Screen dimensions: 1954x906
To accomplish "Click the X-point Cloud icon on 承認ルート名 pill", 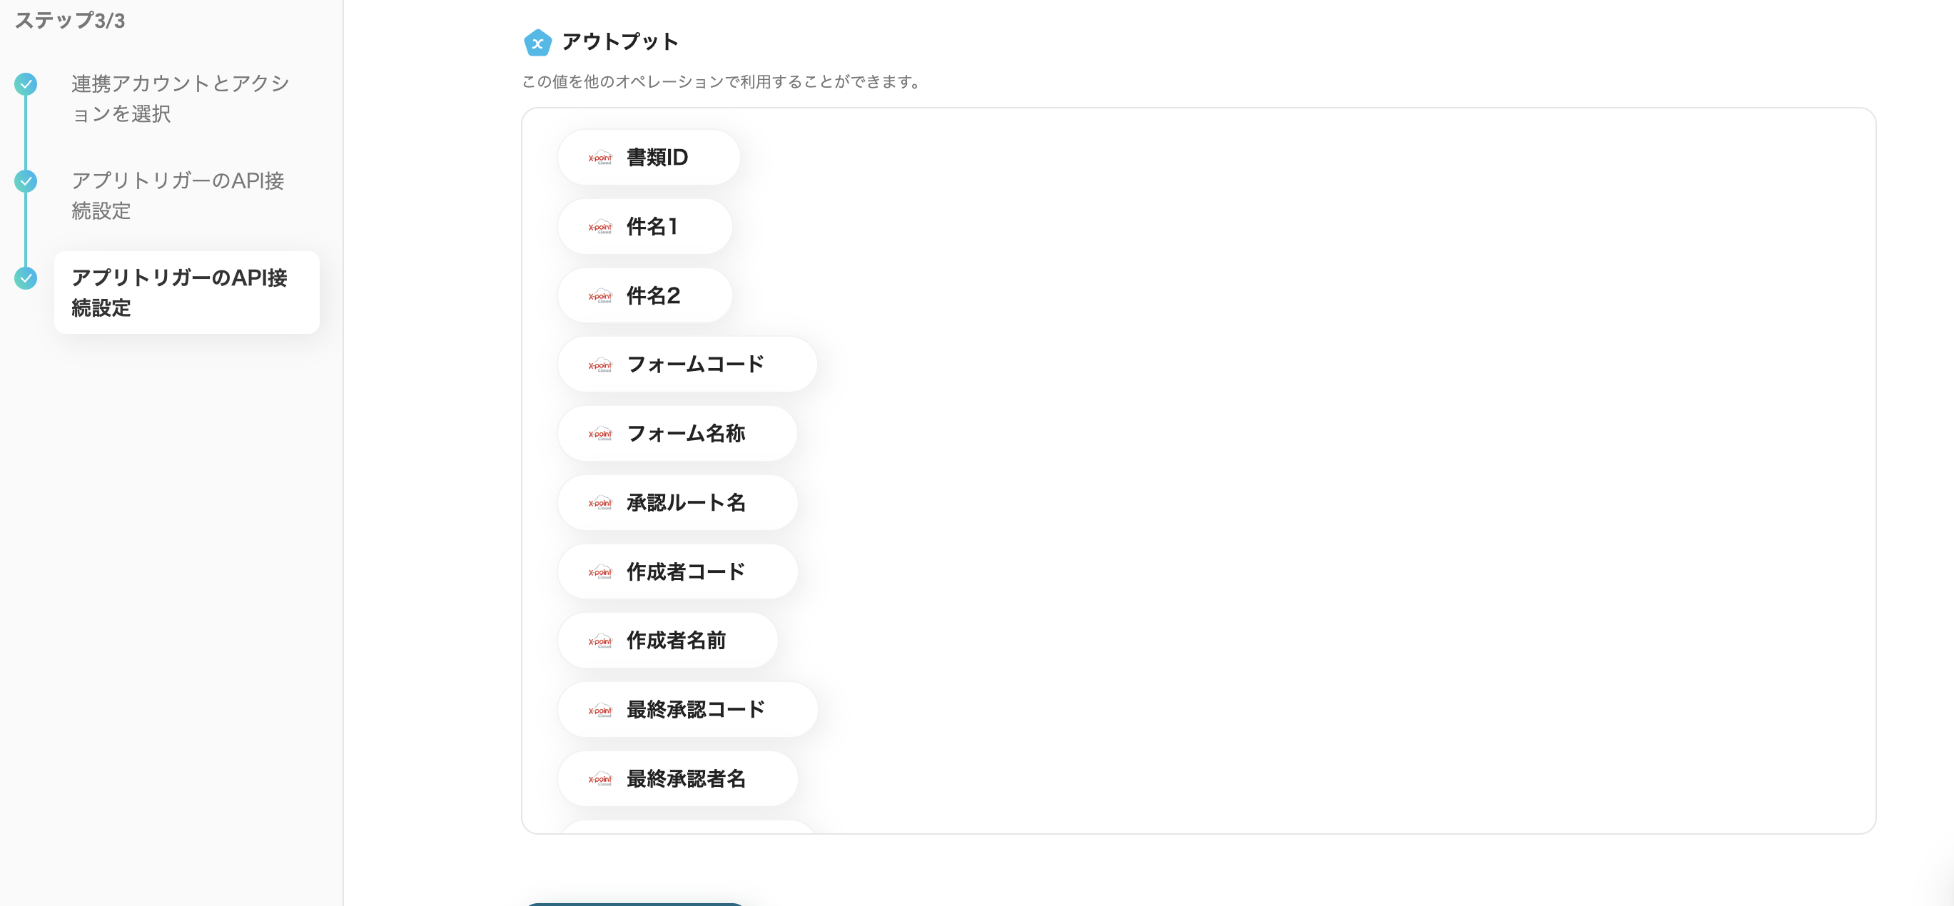I will (600, 503).
